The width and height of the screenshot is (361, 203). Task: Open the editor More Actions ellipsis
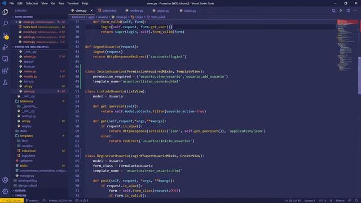[355, 11]
